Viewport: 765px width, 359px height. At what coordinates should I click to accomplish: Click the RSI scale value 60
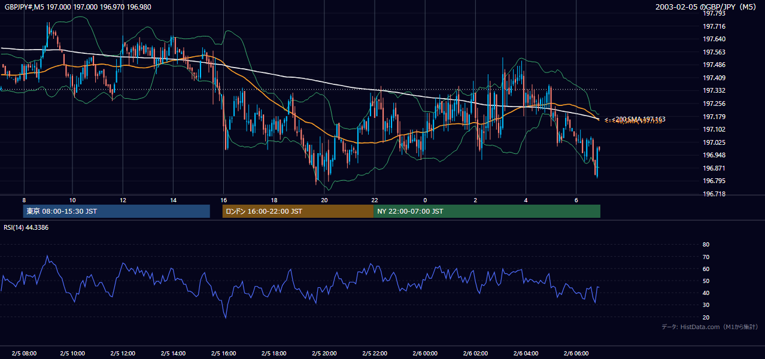coord(706,269)
